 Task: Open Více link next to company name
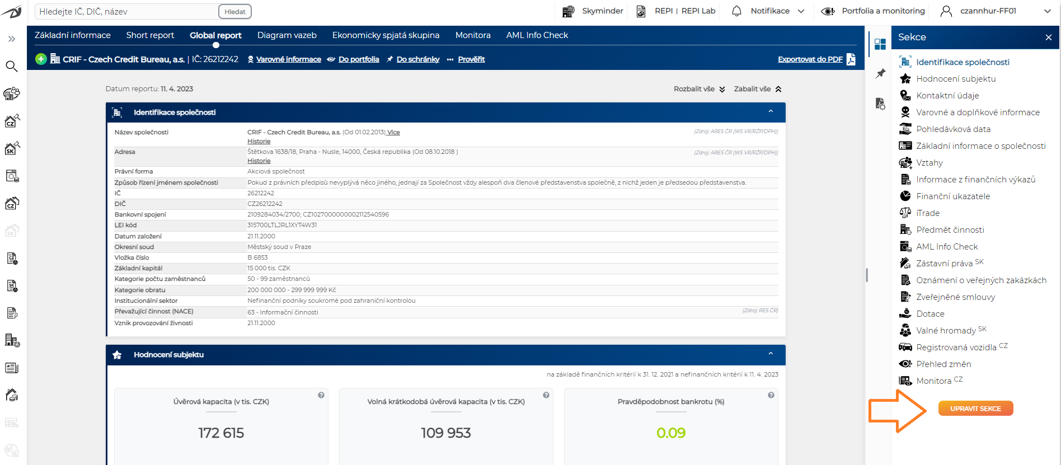393,133
